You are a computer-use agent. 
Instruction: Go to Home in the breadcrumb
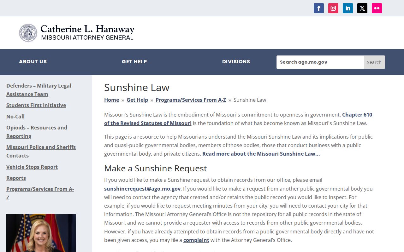(x=112, y=100)
